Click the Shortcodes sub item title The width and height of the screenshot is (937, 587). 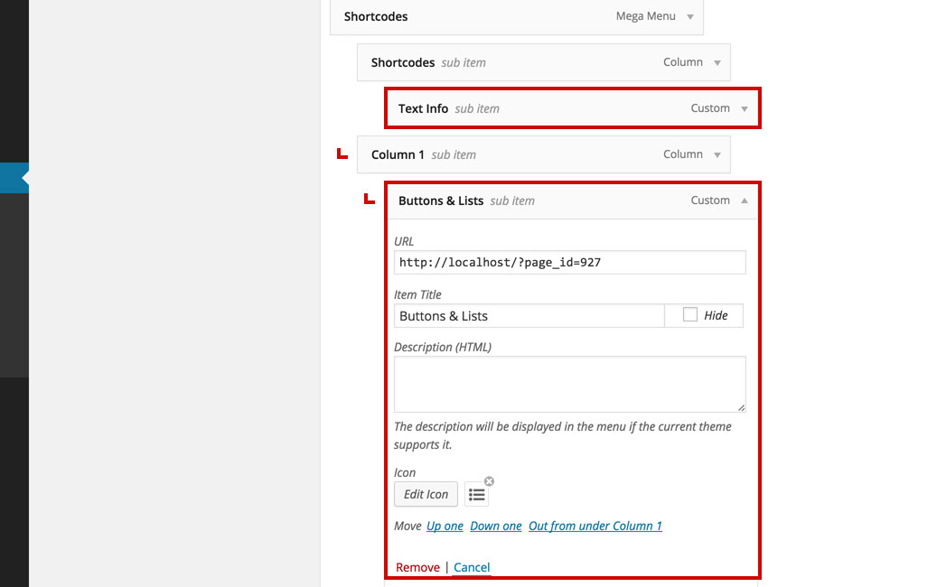click(x=403, y=62)
